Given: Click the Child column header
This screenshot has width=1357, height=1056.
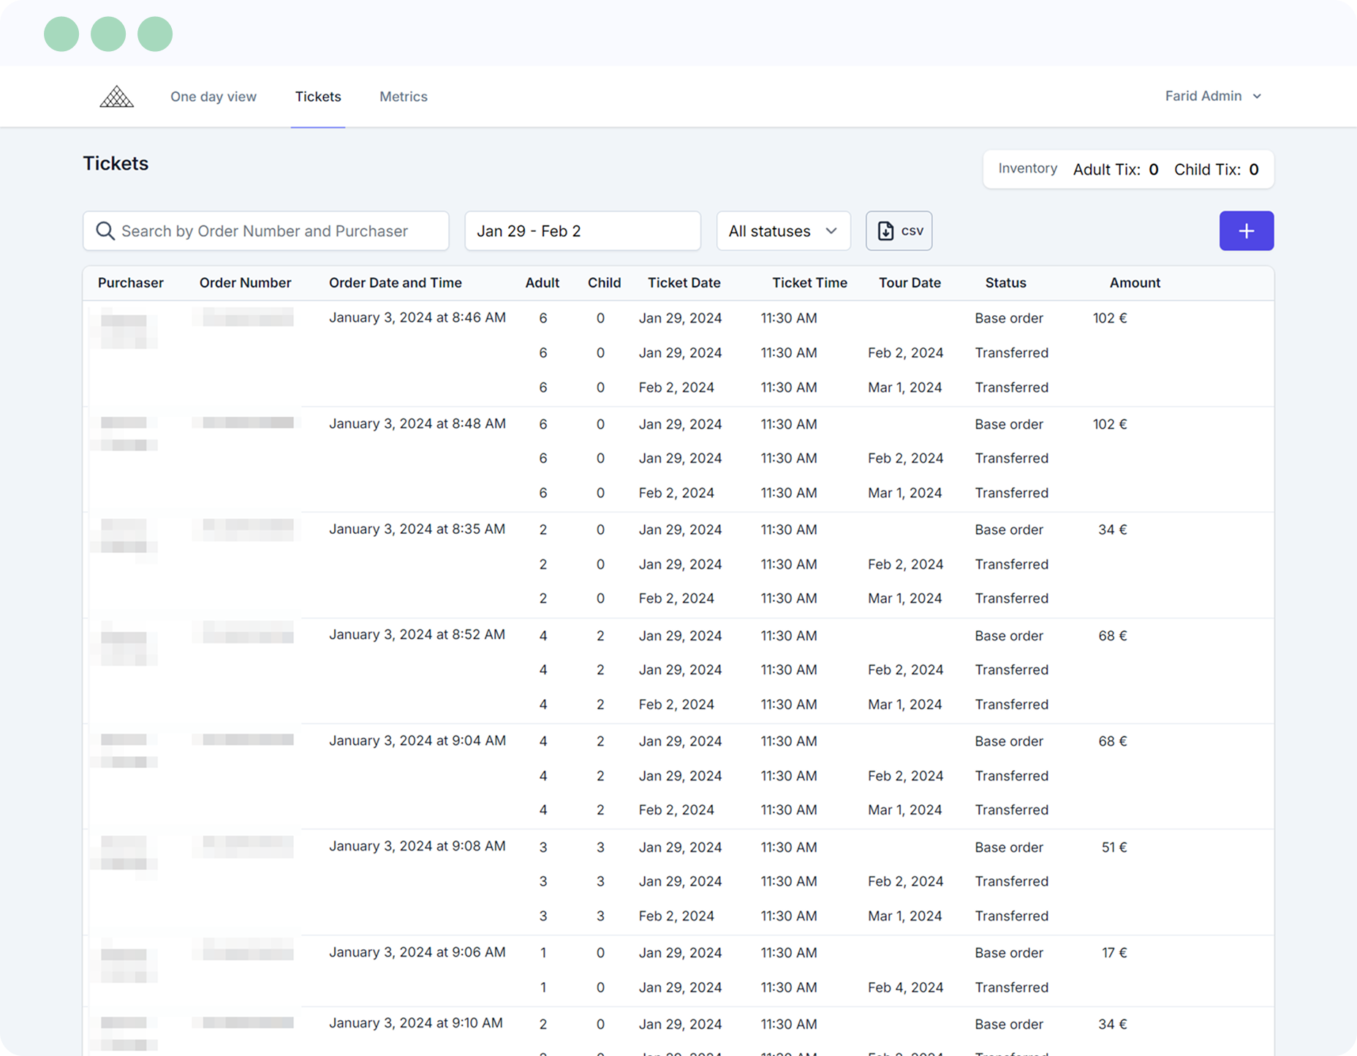Looking at the screenshot, I should pos(605,283).
